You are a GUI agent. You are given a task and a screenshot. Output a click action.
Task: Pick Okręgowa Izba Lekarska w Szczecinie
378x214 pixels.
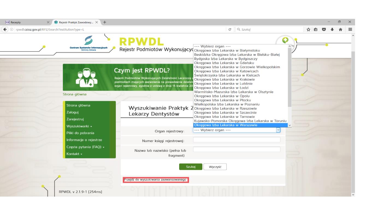[x=241, y=113]
